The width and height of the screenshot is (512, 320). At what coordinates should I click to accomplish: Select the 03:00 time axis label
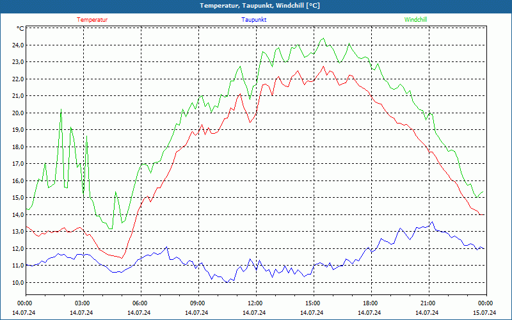(x=82, y=303)
